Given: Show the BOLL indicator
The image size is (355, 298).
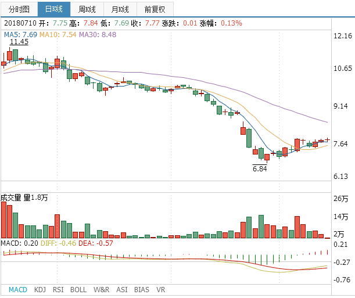Looking at the screenshot, I should click(x=78, y=290).
